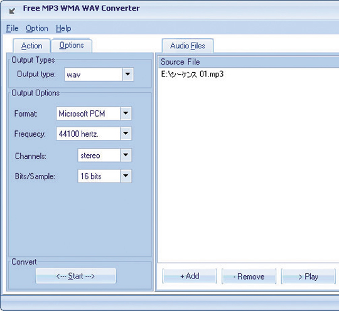Open the Channels dropdown showing stereo
The width and height of the screenshot is (339, 311).
click(104, 155)
